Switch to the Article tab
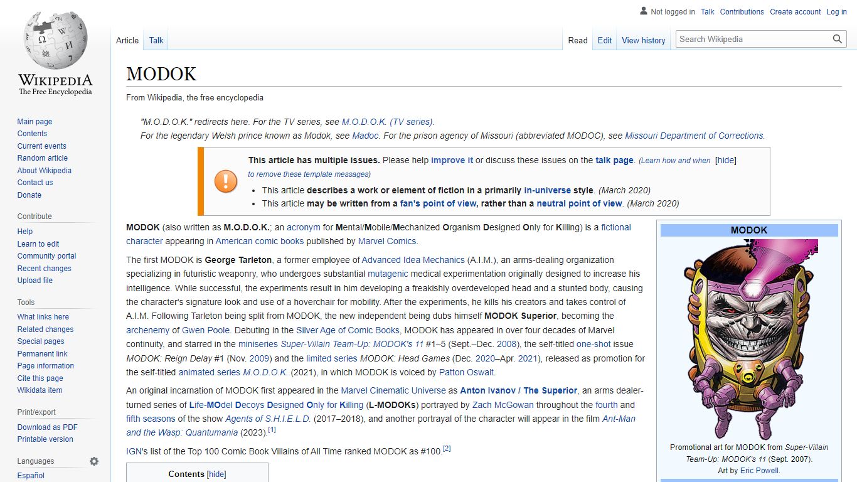This screenshot has width=857, height=482. click(127, 40)
